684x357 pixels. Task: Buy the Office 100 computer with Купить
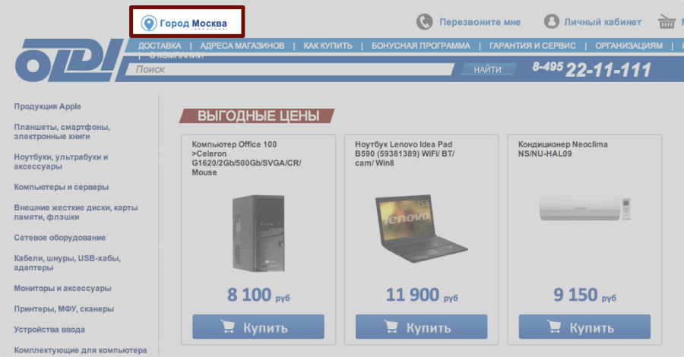(258, 327)
